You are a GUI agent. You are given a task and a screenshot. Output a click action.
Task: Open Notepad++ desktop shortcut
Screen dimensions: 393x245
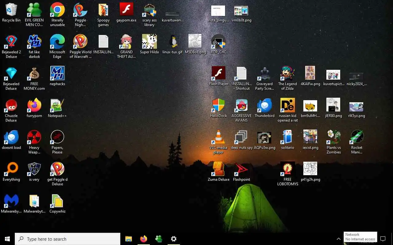[57, 108]
